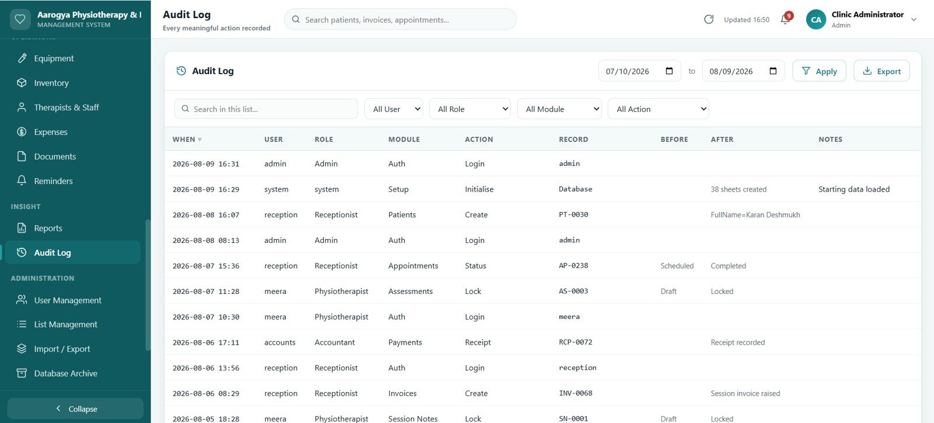Click the MODULE column header
This screenshot has height=423, width=934.
404,140
